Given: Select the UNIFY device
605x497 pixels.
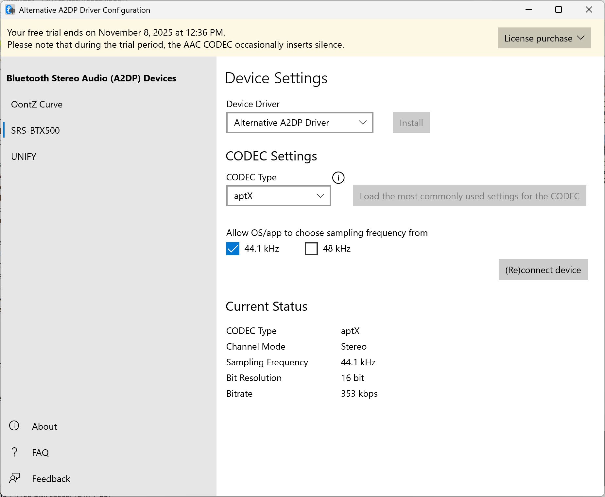Looking at the screenshot, I should 24,157.
